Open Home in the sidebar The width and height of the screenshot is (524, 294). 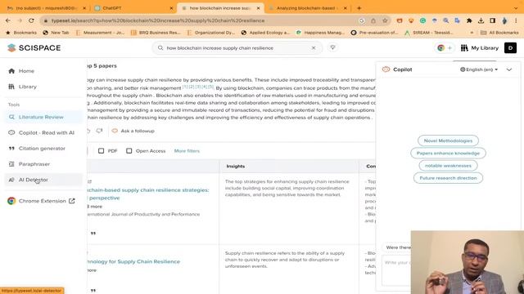(26, 71)
